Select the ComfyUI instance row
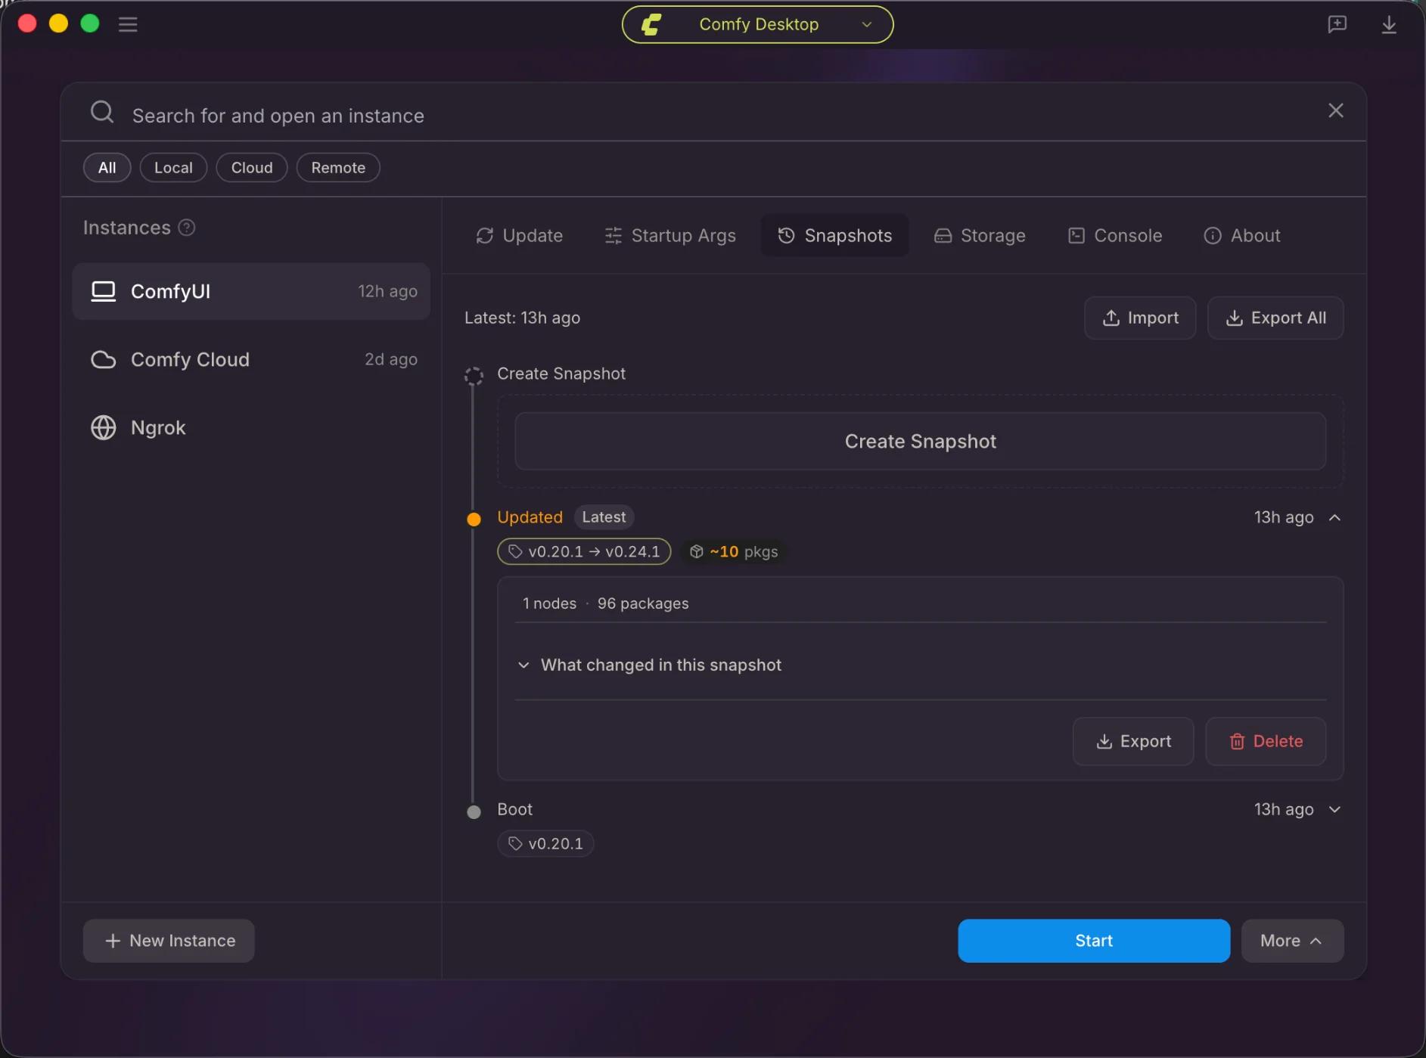 [251, 291]
